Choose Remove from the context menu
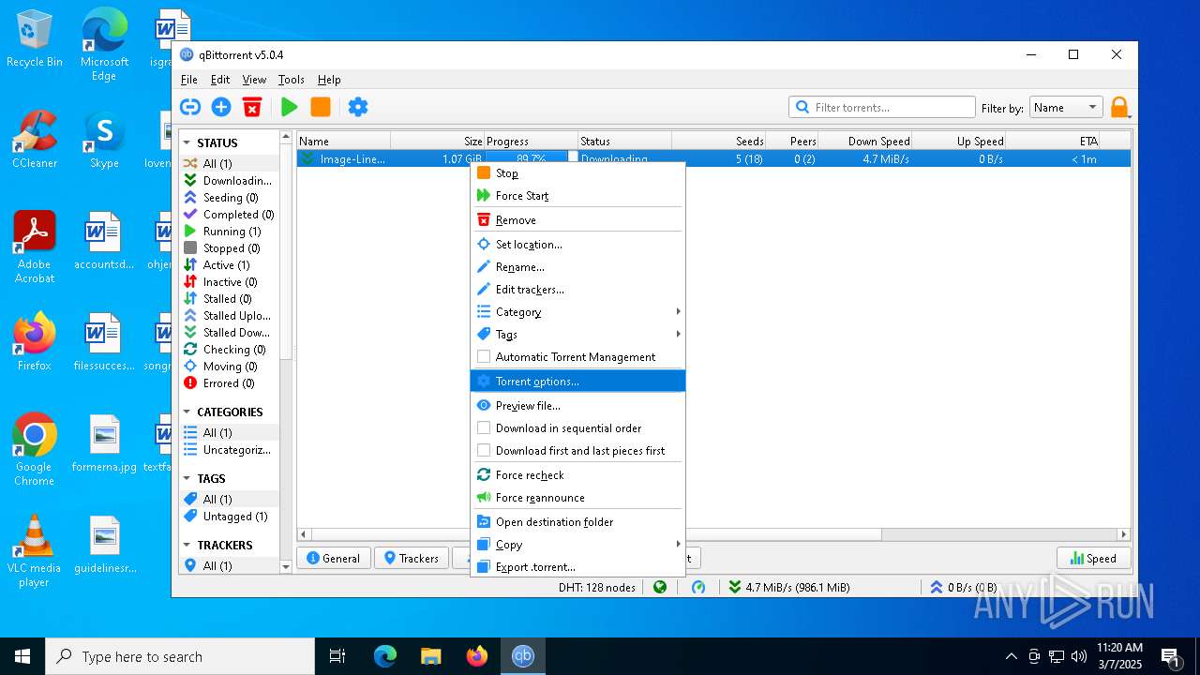The height and width of the screenshot is (675, 1200). click(577, 219)
